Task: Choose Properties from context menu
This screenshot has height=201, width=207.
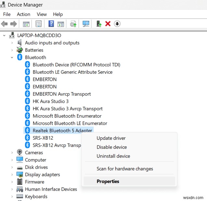Action: click(x=129, y=181)
